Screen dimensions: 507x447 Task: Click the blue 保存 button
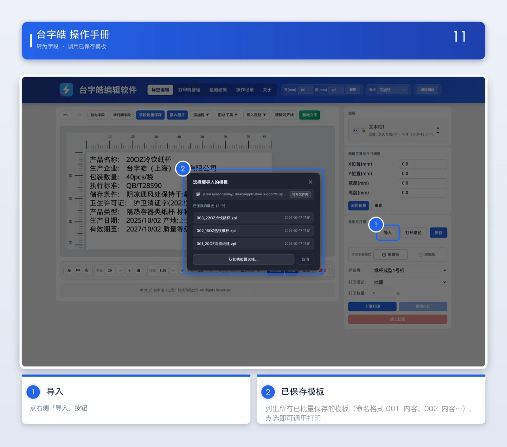point(438,233)
